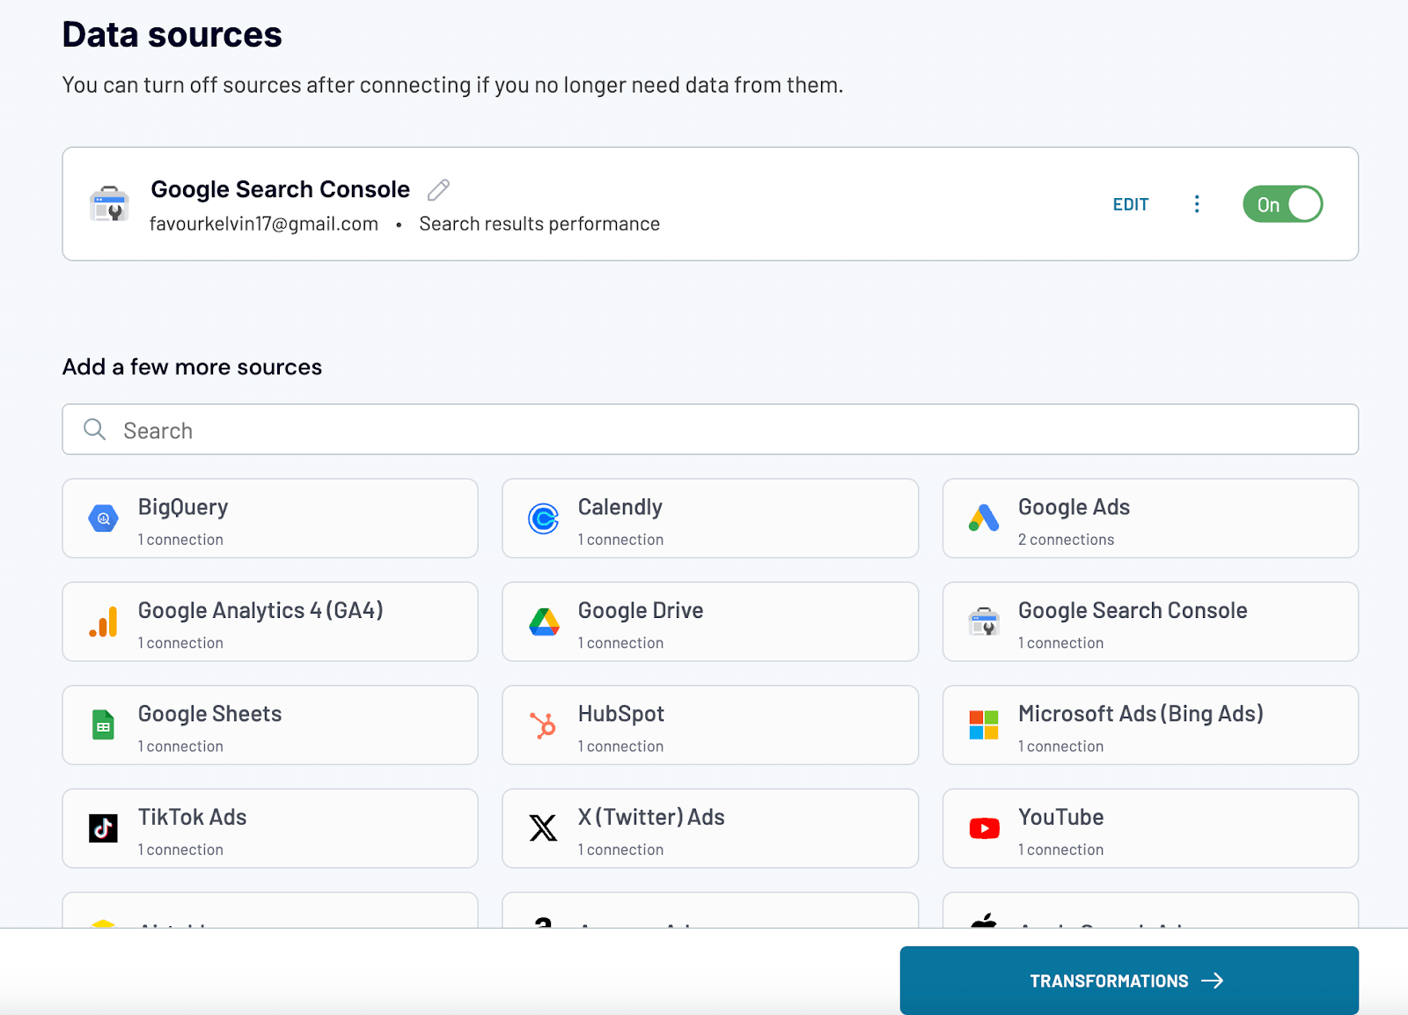Click the Calendly connector icon

coord(544,519)
